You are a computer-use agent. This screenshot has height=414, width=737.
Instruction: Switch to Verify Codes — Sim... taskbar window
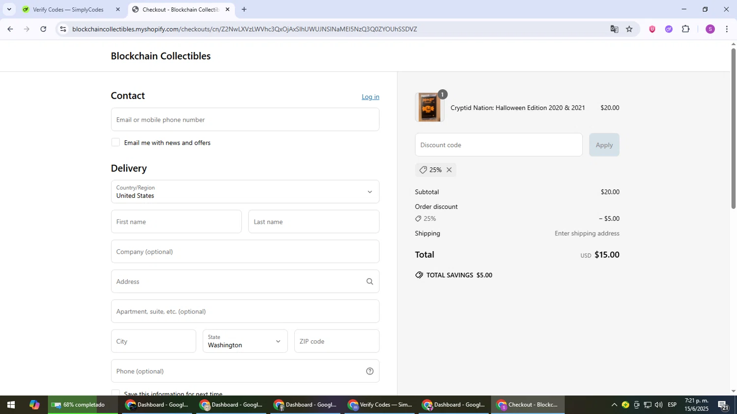pyautogui.click(x=380, y=405)
